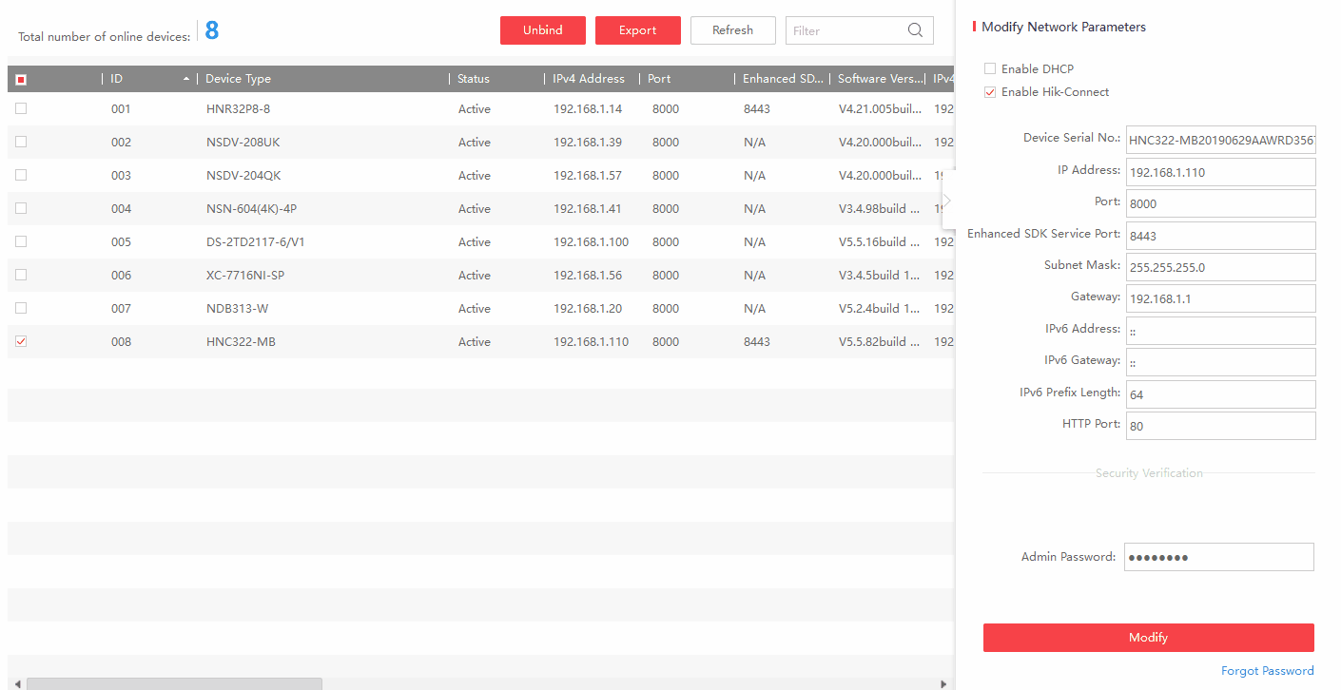Click the search magnifier icon in Filter box
1341x690 pixels.
pos(915,30)
